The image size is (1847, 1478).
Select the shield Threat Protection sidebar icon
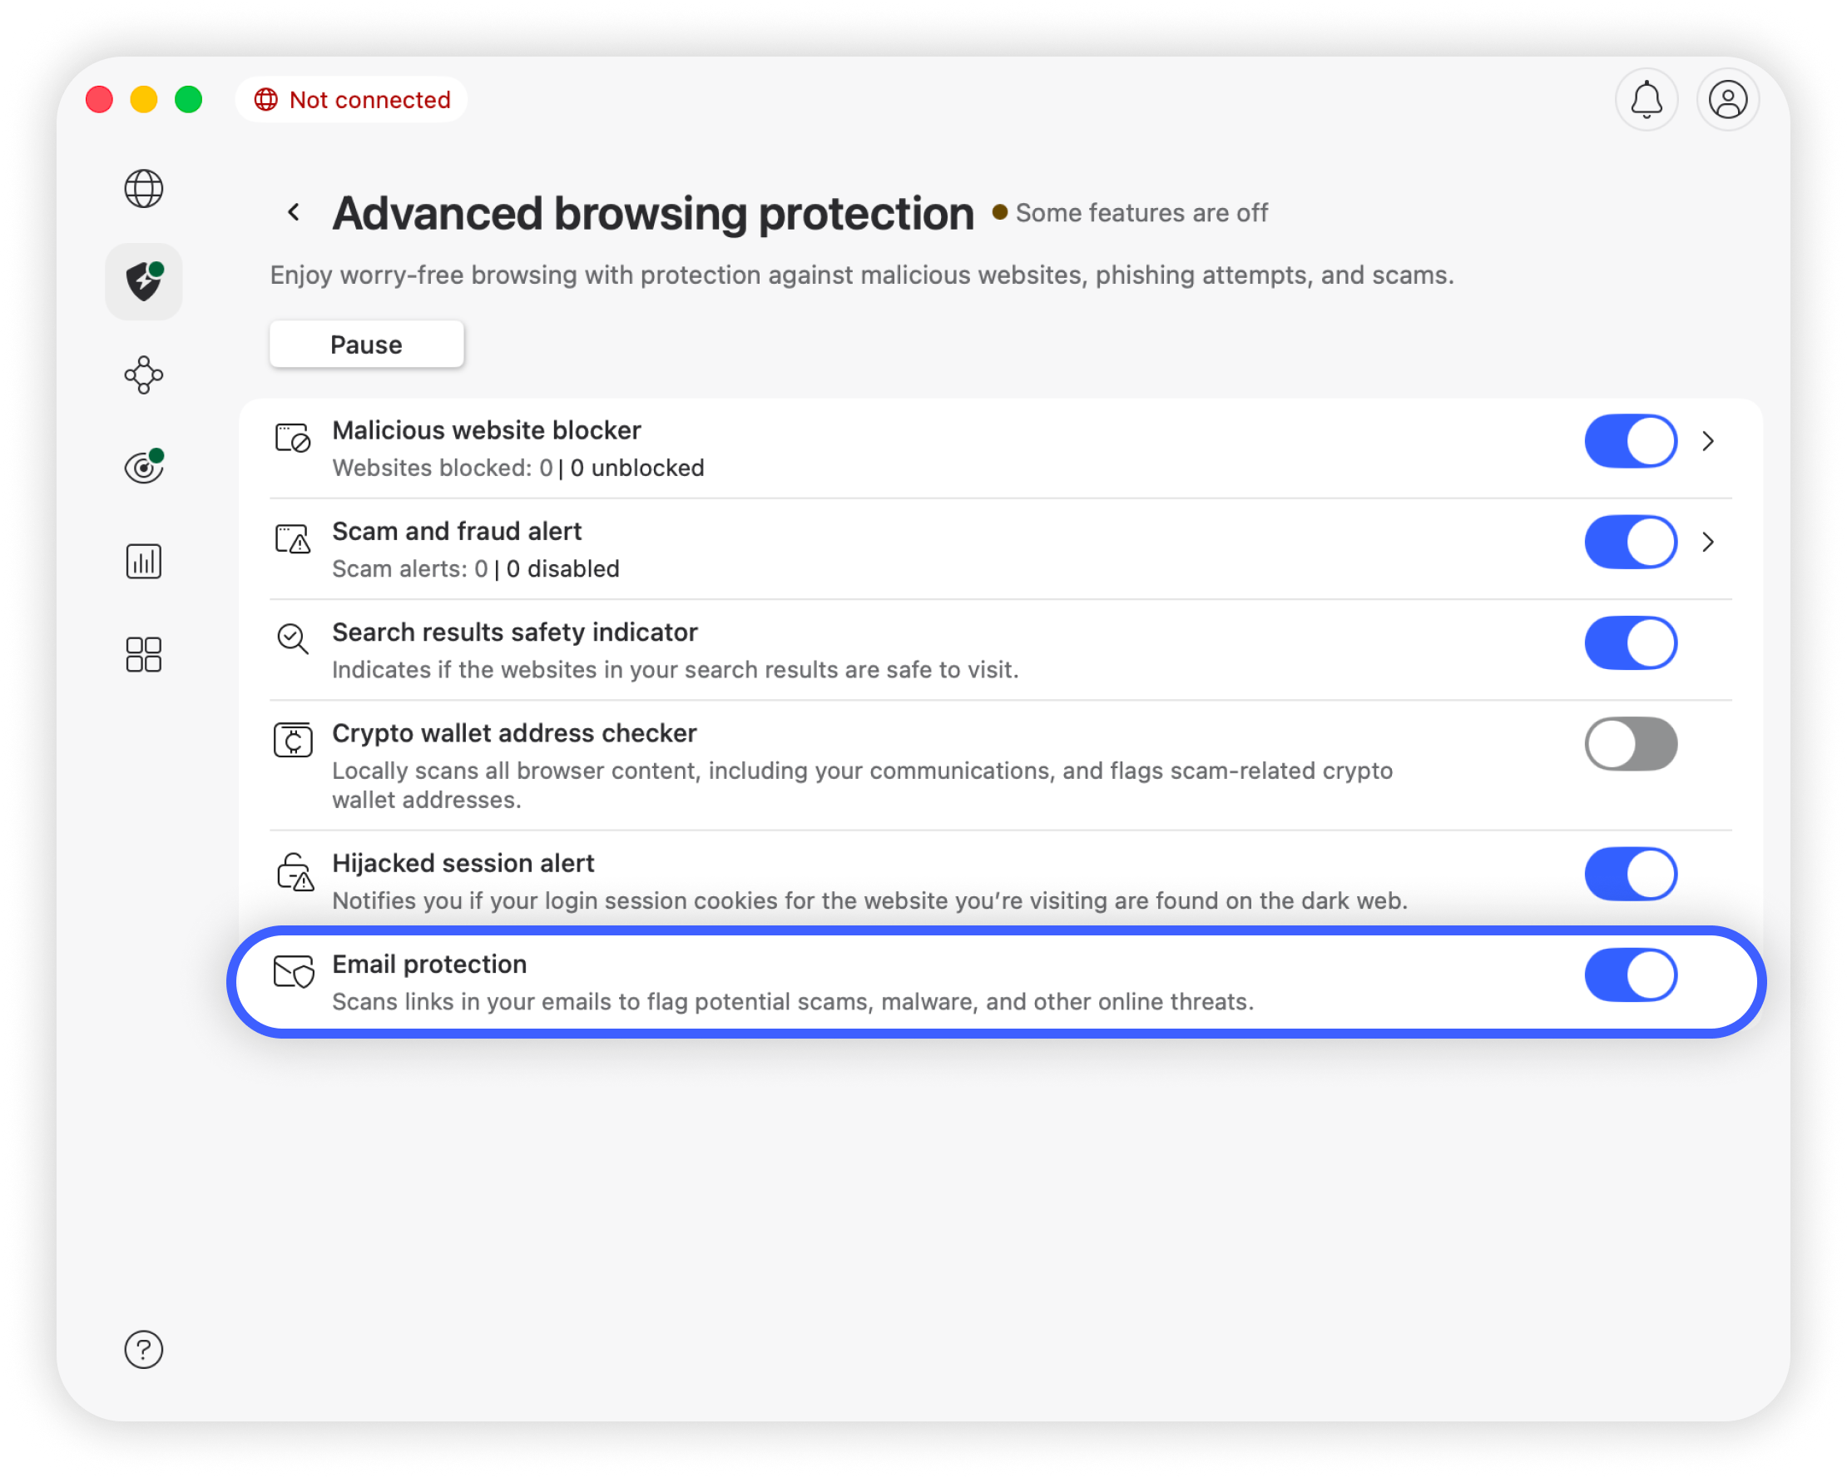pos(144,282)
